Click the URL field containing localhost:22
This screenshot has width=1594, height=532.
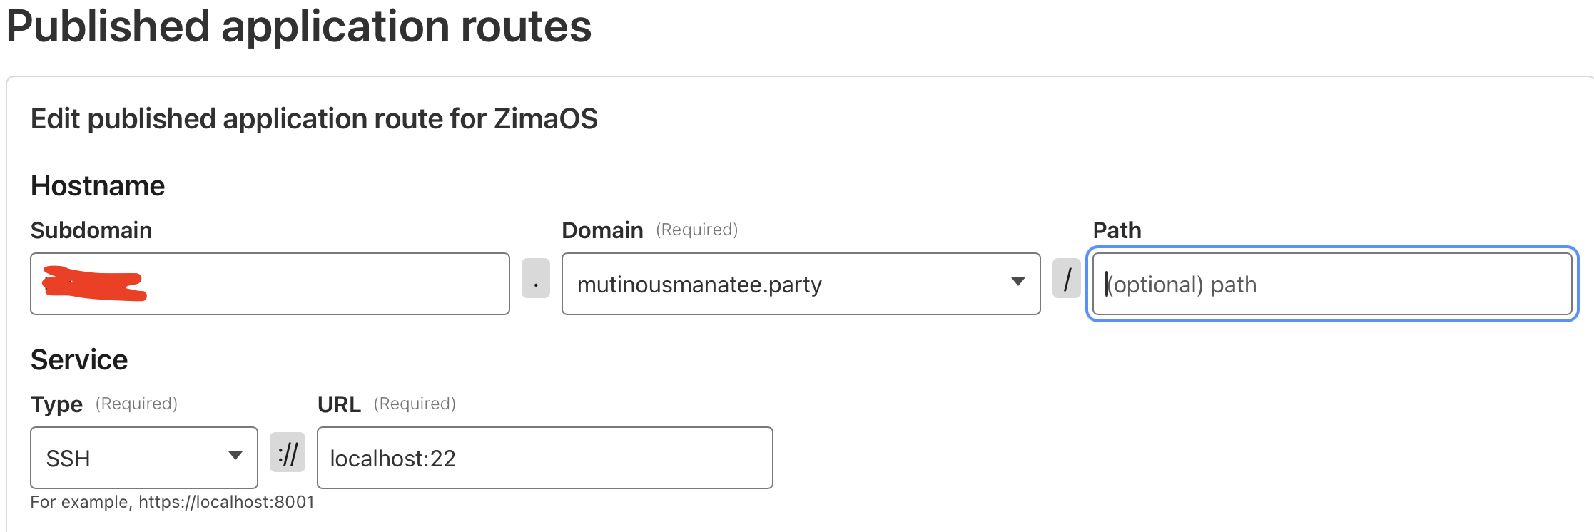[544, 458]
